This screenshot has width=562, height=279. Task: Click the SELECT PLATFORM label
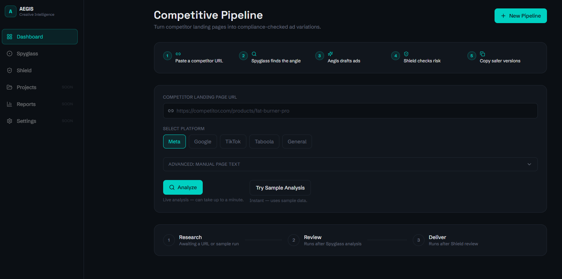(184, 129)
